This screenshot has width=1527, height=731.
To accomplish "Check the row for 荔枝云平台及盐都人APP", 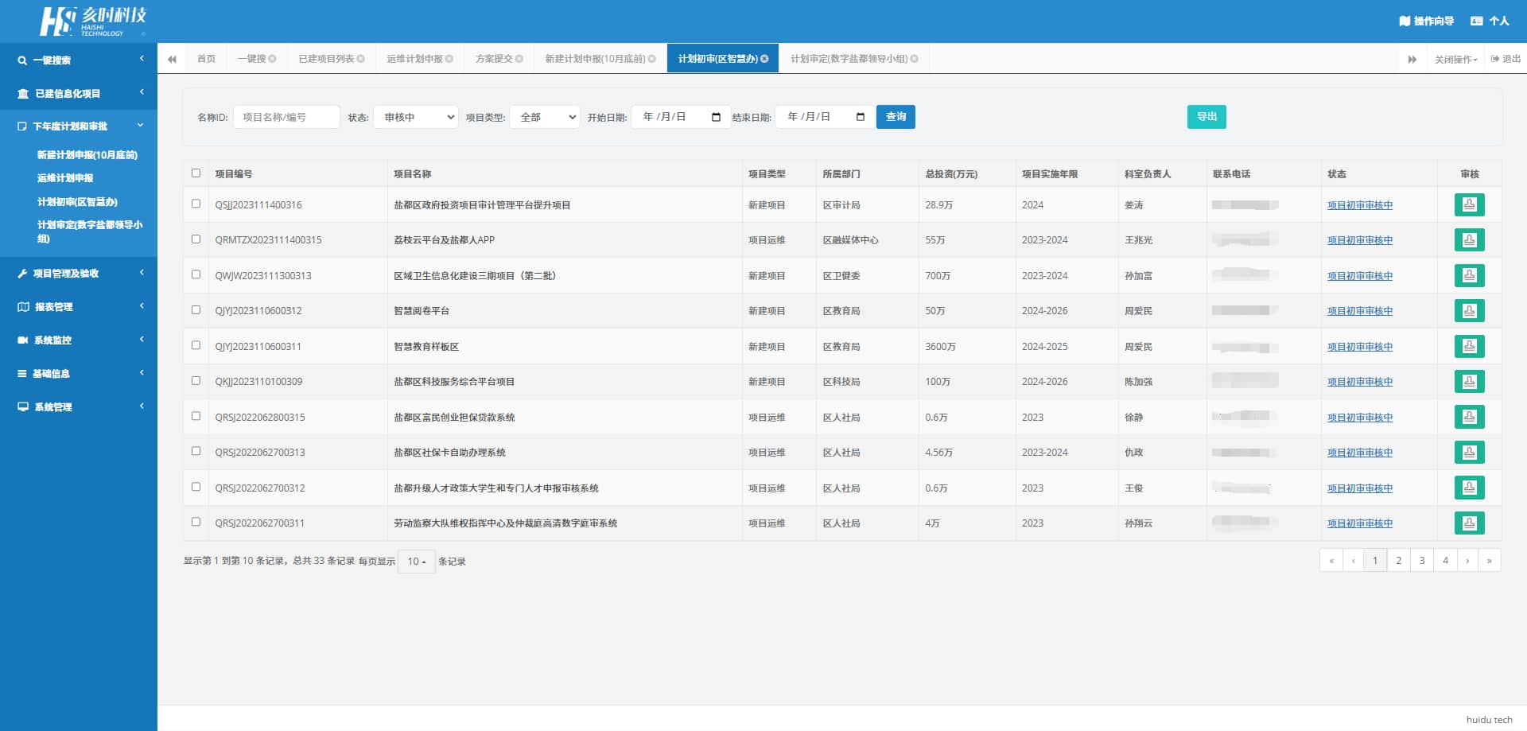I will (196, 239).
